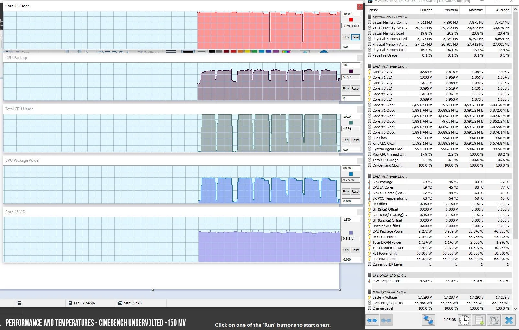Click the icon beside Charge Level
This screenshot has height=330, width=519.
[x=370, y=308]
